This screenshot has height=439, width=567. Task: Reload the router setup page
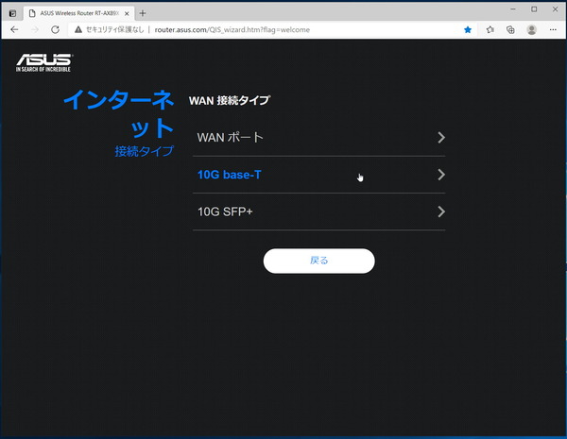point(55,30)
